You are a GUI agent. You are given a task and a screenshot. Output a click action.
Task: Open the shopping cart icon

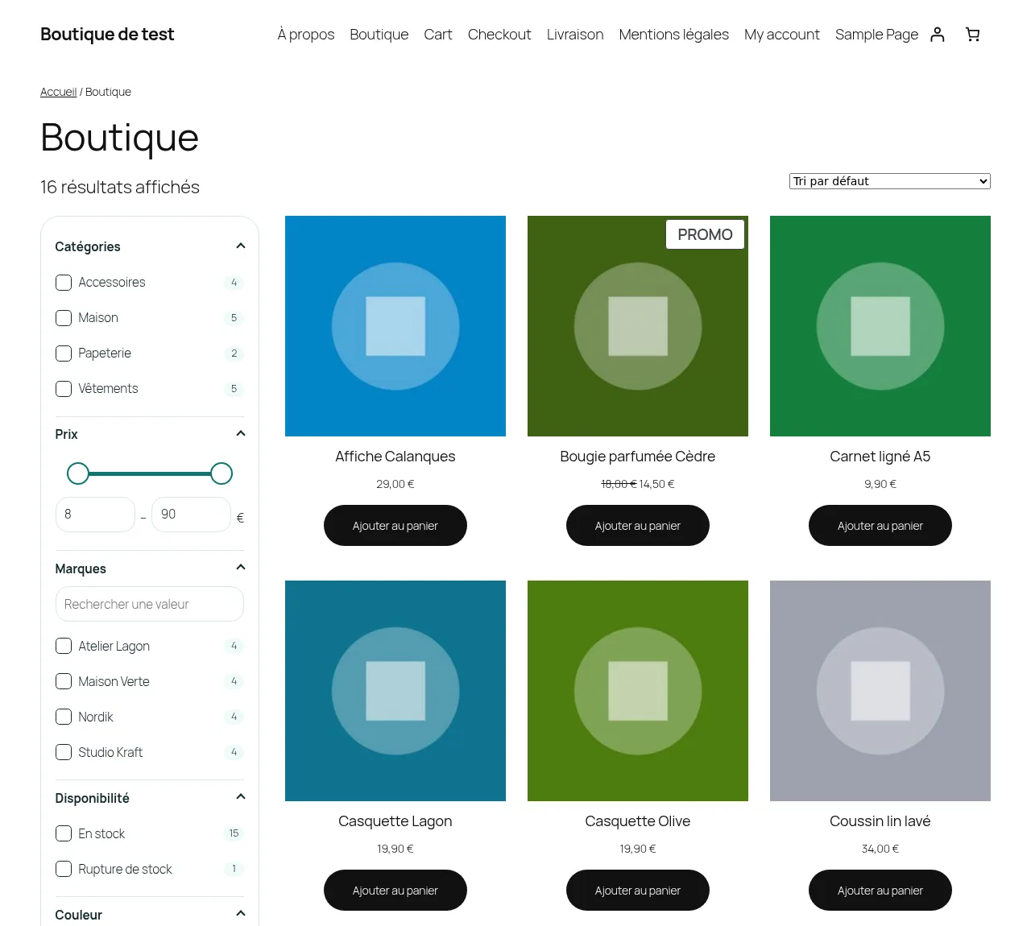coord(973,35)
